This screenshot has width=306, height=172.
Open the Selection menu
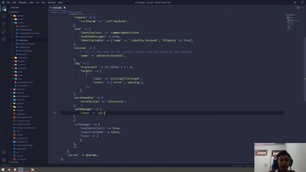(x=22, y=2)
